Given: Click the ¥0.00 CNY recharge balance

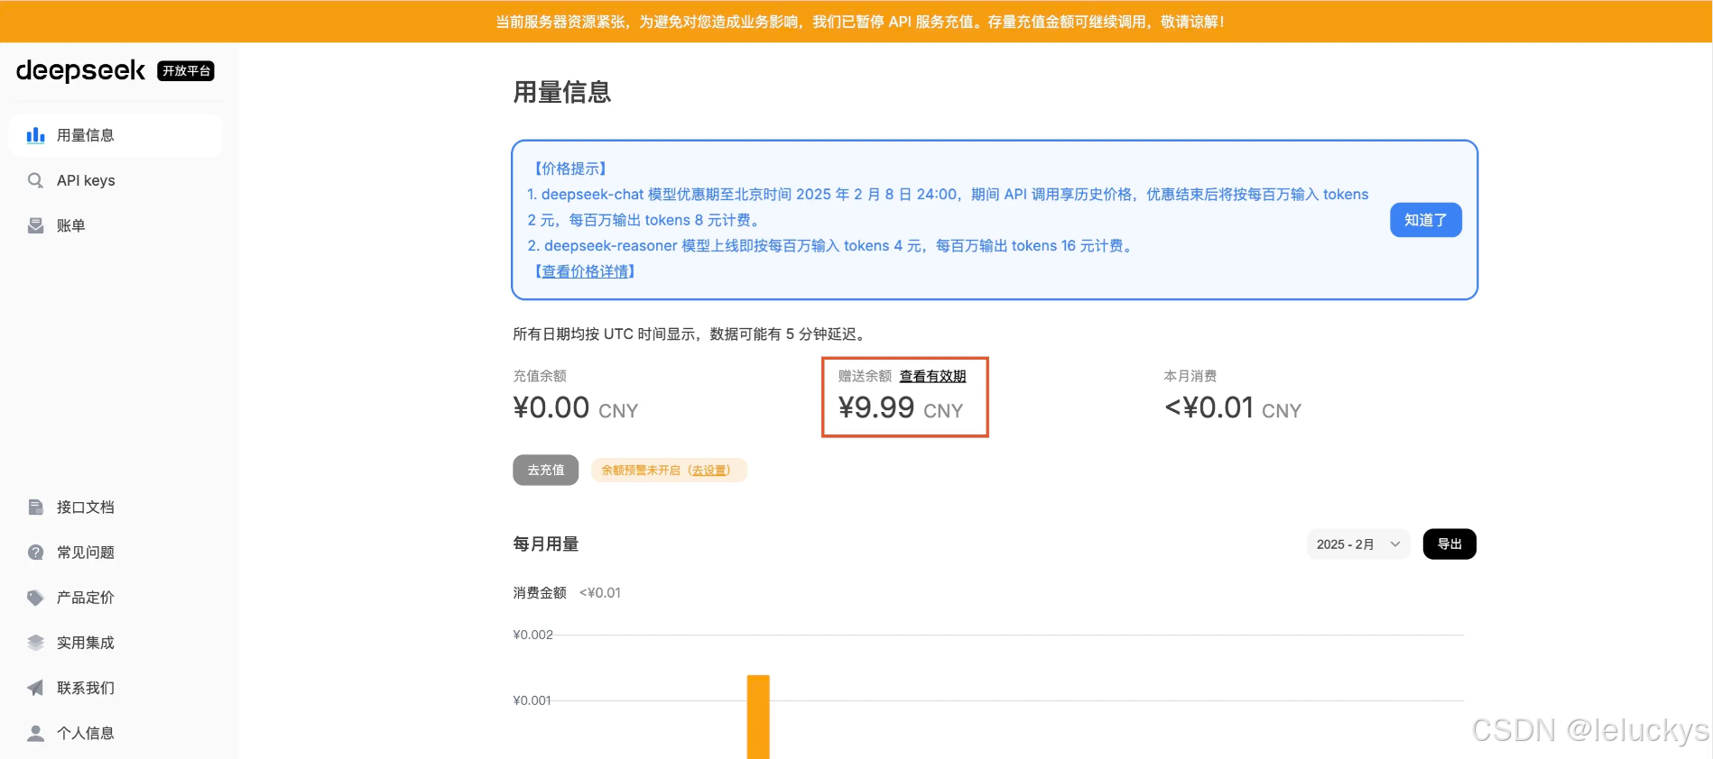Looking at the screenshot, I should pos(575,408).
